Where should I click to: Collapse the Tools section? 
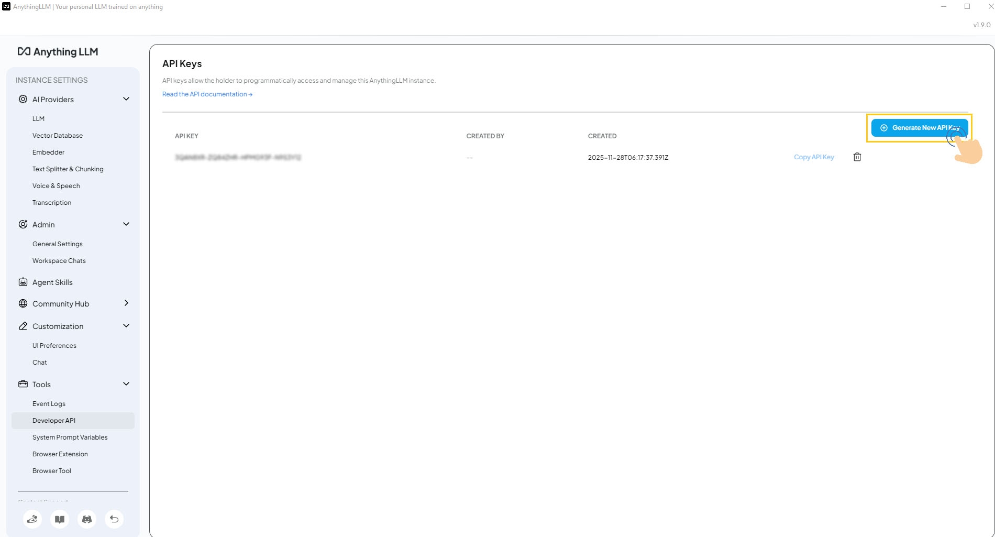(126, 384)
